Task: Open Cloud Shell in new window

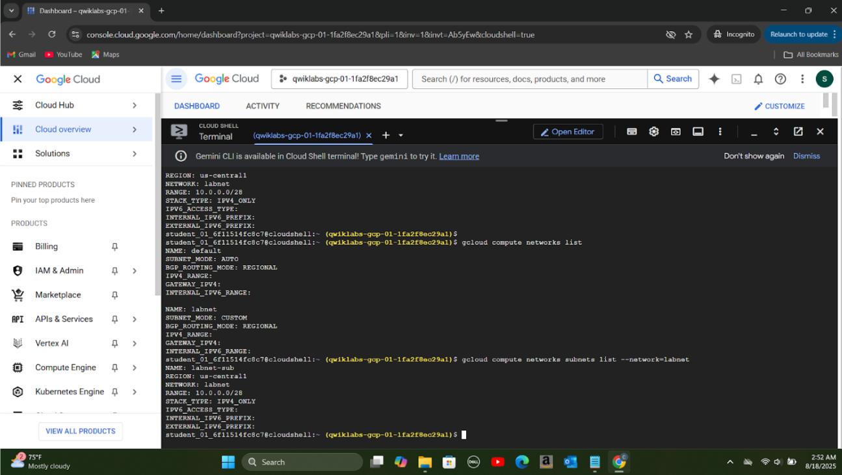Action: (798, 132)
